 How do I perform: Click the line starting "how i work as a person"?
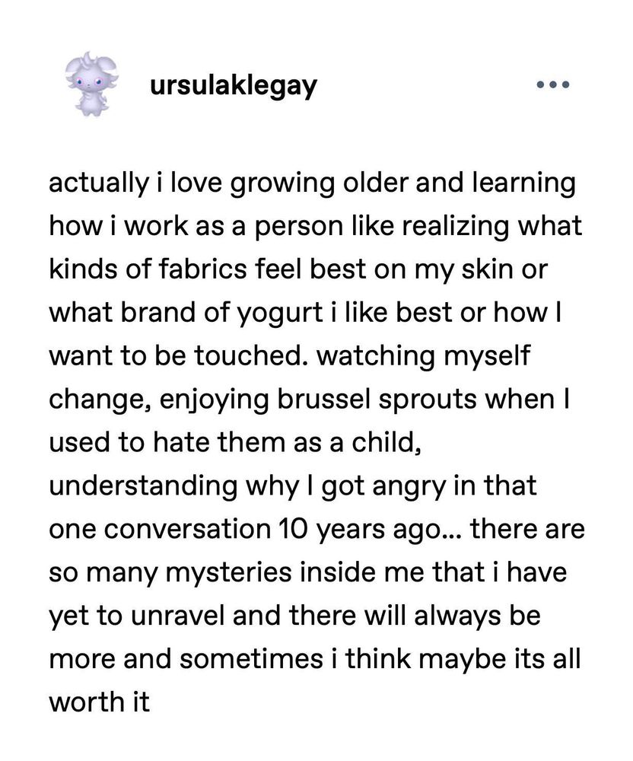[x=315, y=228]
